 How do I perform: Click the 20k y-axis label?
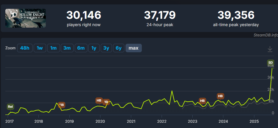271,89
